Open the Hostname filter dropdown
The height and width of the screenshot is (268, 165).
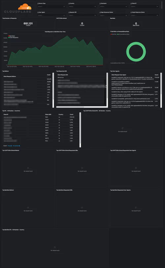point(114,7)
